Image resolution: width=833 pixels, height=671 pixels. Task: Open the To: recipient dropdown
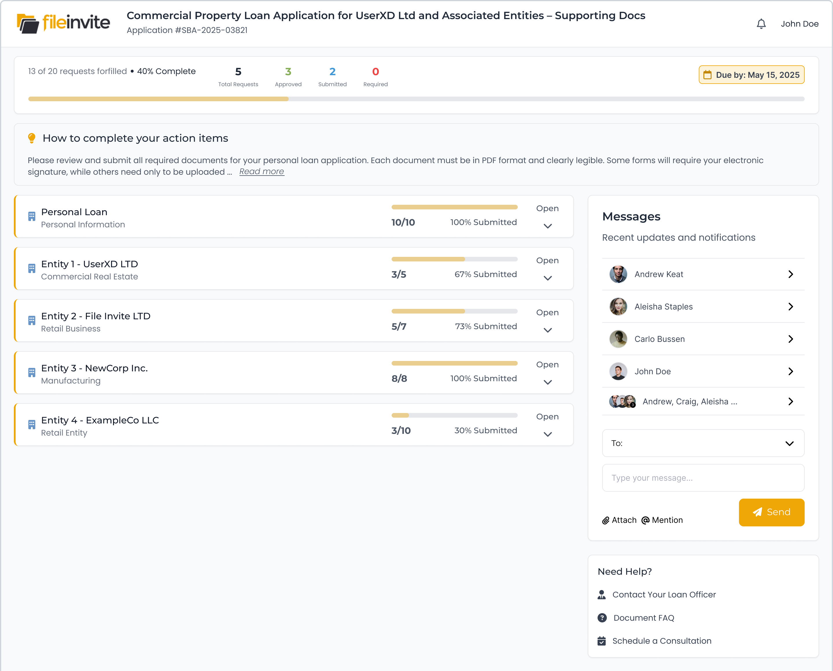703,443
